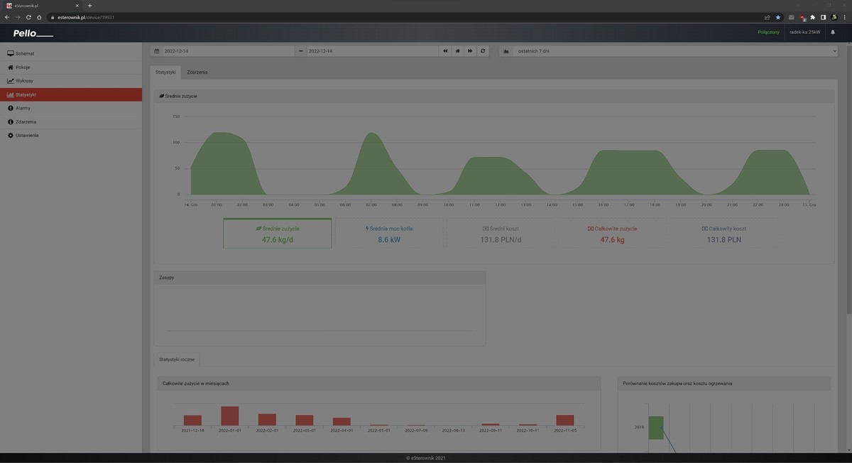Select the Średni koszt stat card
This screenshot has width=852, height=463.
click(501, 234)
